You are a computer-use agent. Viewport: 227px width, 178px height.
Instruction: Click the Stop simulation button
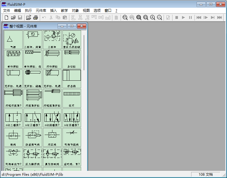pyautogui.click(x=177, y=18)
